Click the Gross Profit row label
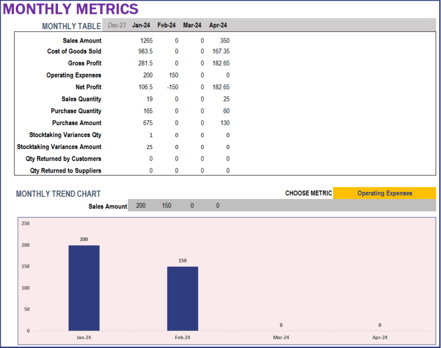This screenshot has width=441, height=348. click(84, 63)
